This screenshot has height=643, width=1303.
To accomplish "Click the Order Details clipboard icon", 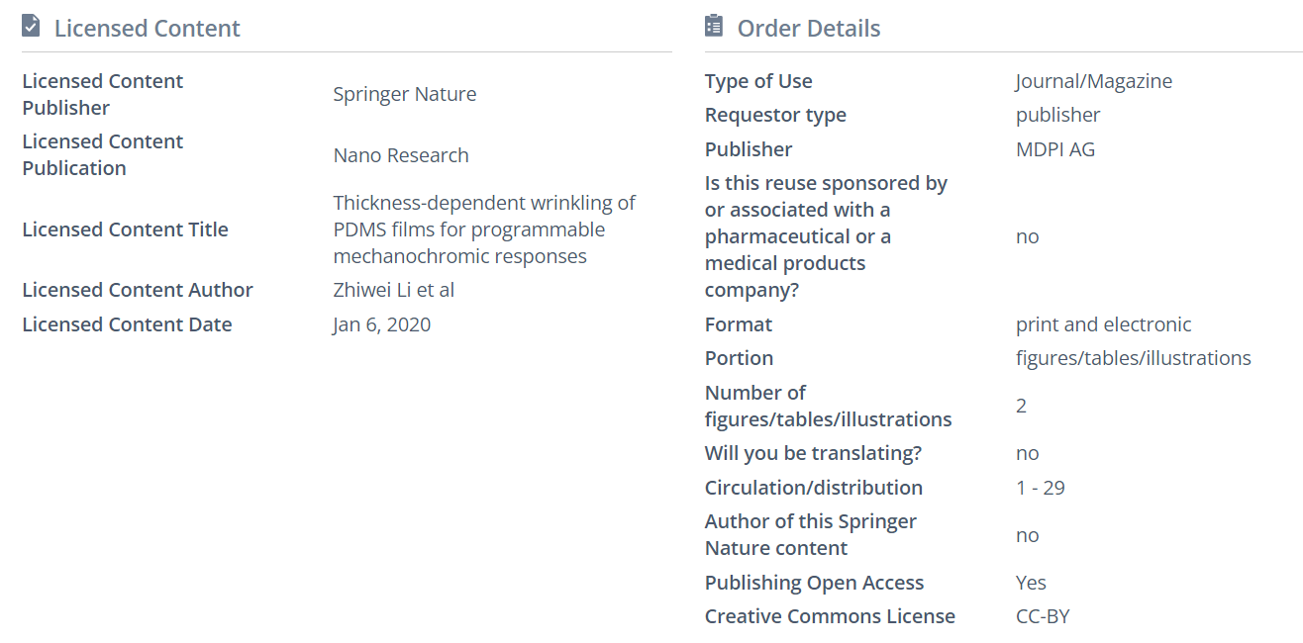I will 714,27.
